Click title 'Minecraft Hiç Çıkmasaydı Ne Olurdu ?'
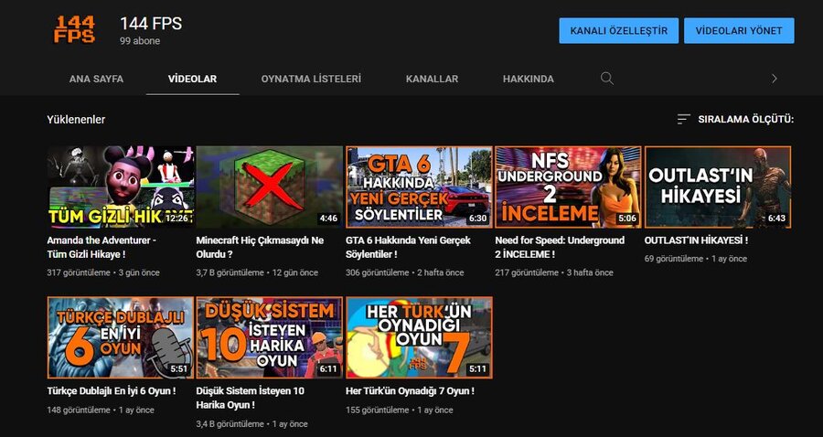The height and width of the screenshot is (437, 823). pos(260,247)
